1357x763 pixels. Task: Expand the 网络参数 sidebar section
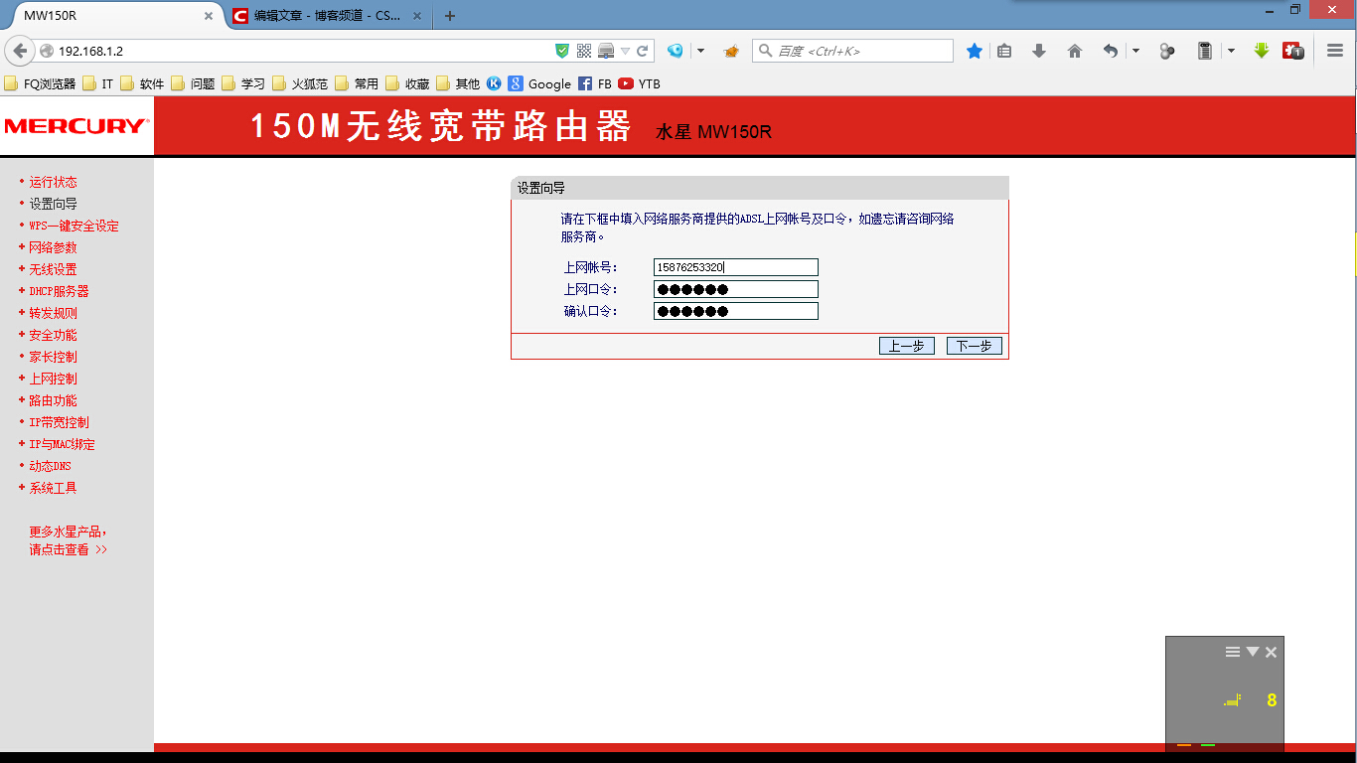(x=53, y=247)
